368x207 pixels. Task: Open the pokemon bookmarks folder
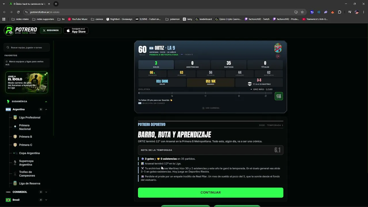[172, 19]
